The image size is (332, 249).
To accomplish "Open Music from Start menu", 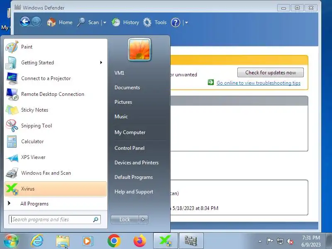I will 121,117.
